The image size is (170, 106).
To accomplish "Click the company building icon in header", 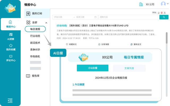I will coord(141,4).
